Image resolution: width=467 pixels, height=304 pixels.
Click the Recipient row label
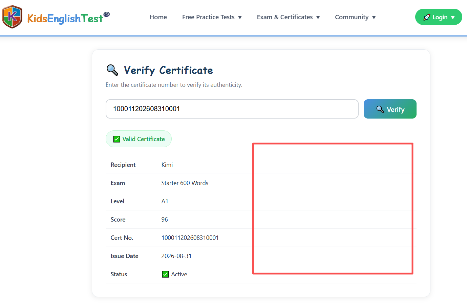pos(123,165)
